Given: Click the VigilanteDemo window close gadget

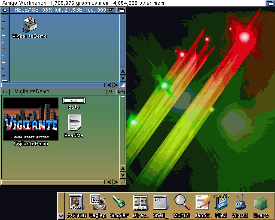Looking at the screenshot, I should pyautogui.click(x=5, y=92).
